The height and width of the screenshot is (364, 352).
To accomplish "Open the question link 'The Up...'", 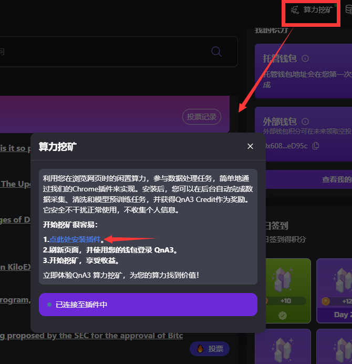I will coord(15,184).
